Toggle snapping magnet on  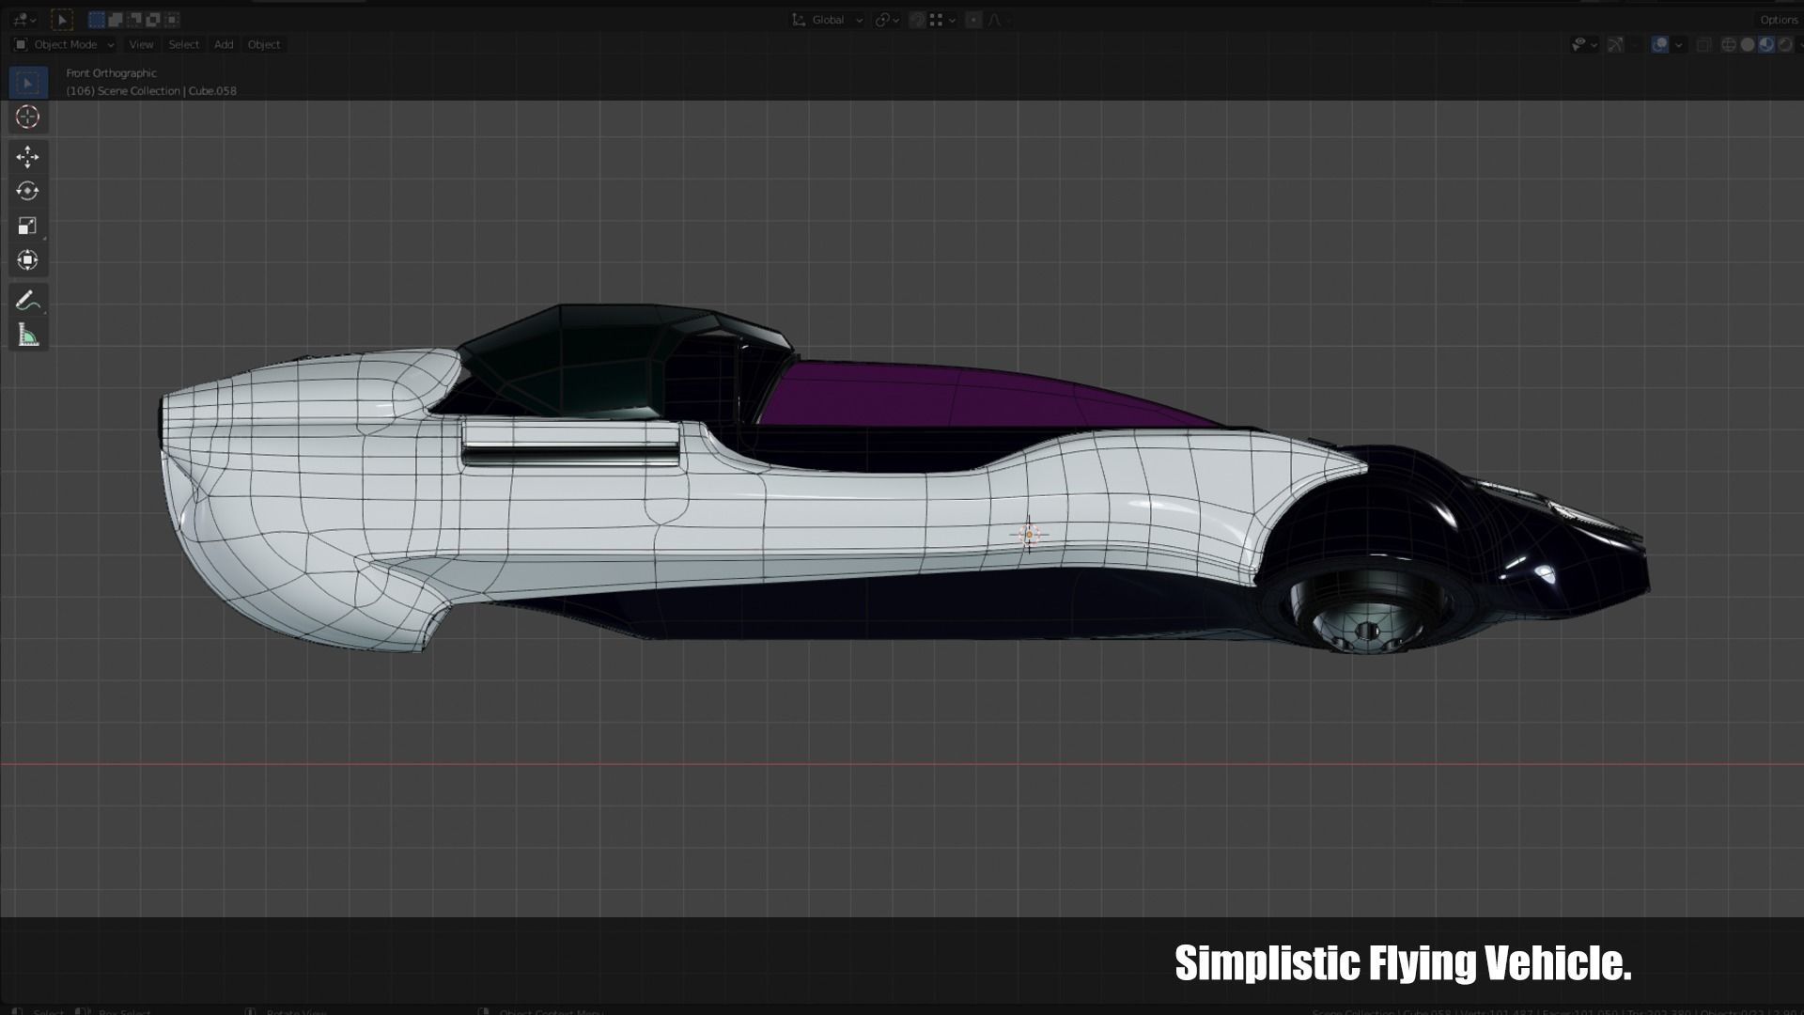point(917,20)
